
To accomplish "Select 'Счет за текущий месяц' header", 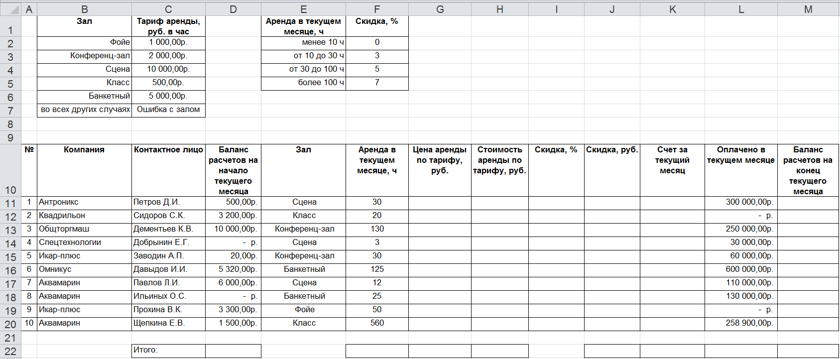I will 672,170.
